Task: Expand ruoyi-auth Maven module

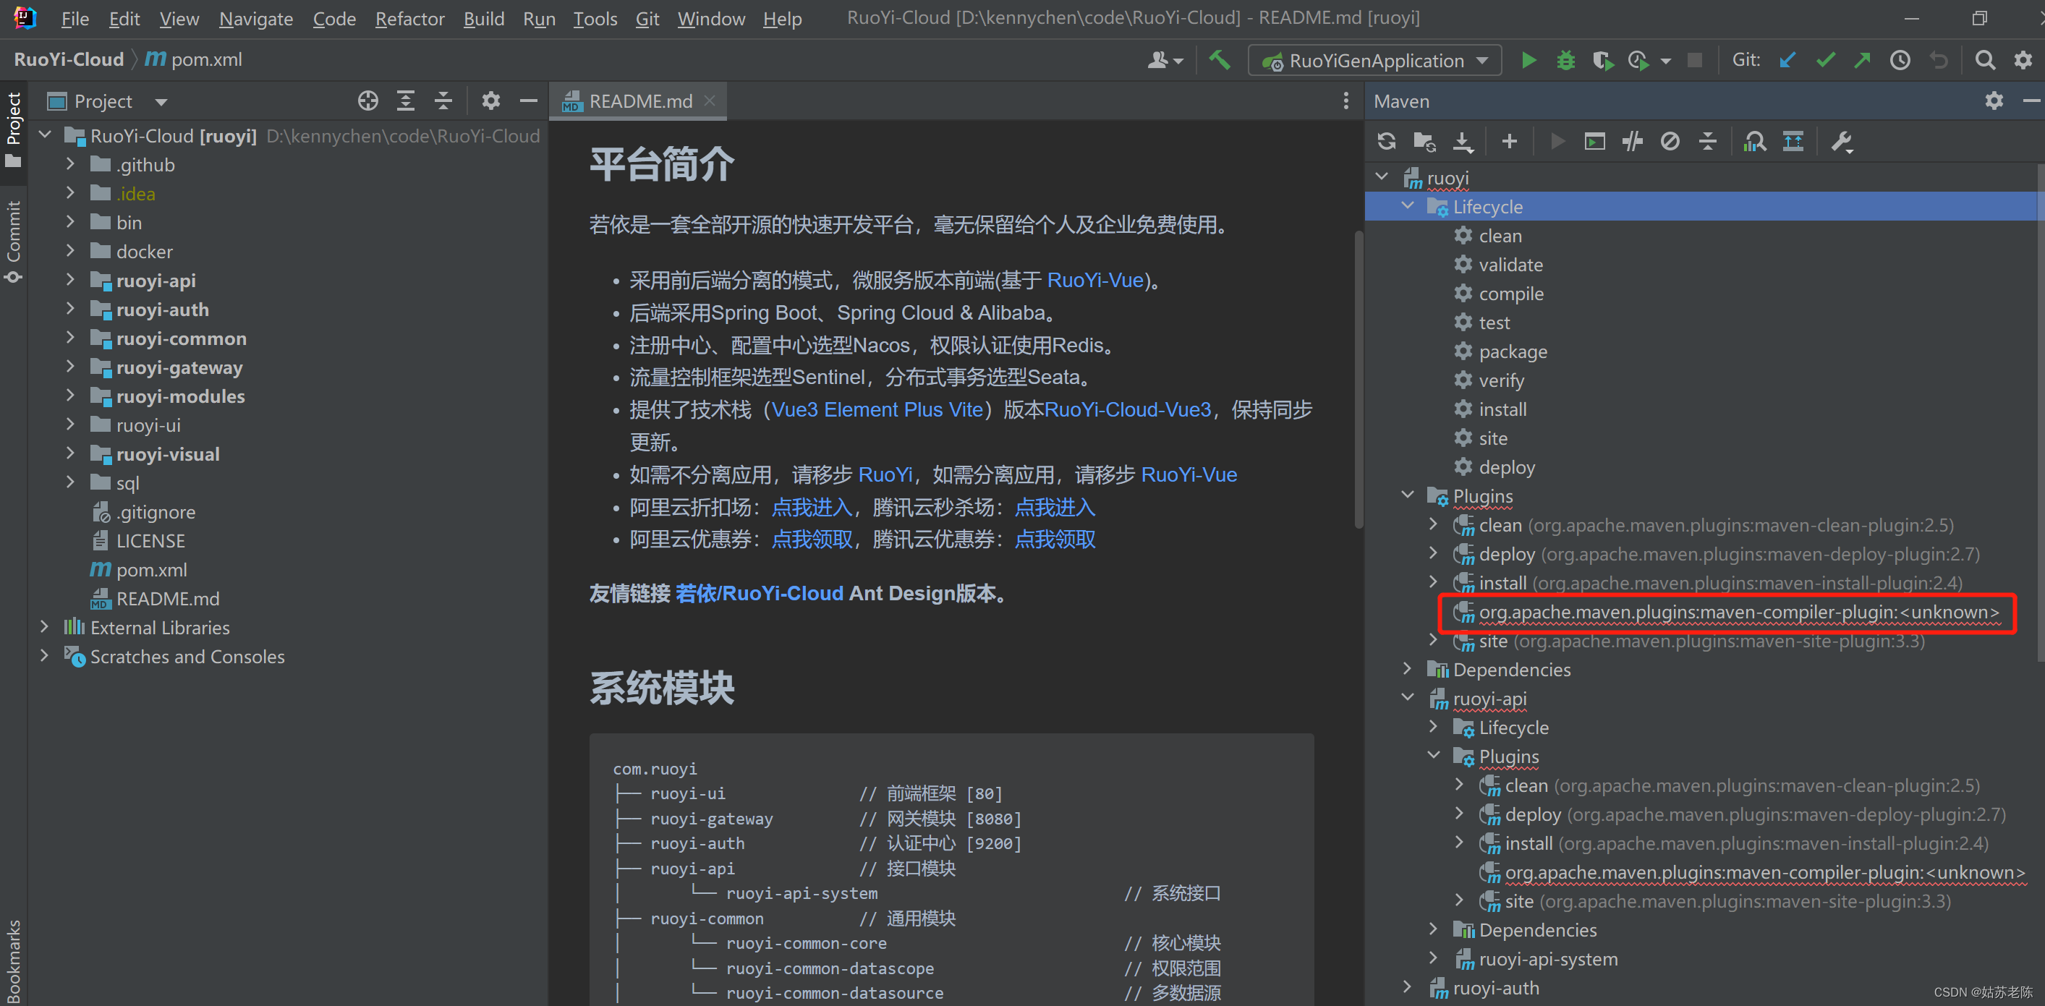Action: (x=1408, y=987)
